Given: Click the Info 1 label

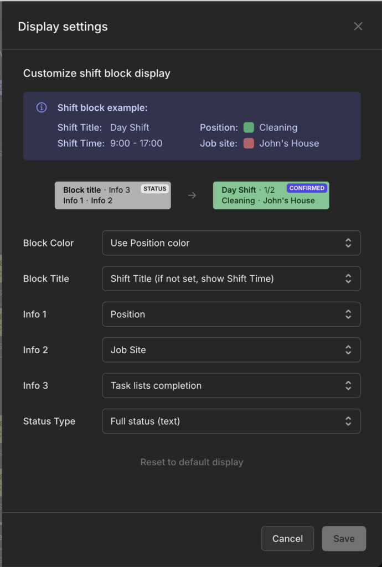Looking at the screenshot, I should [35, 315].
